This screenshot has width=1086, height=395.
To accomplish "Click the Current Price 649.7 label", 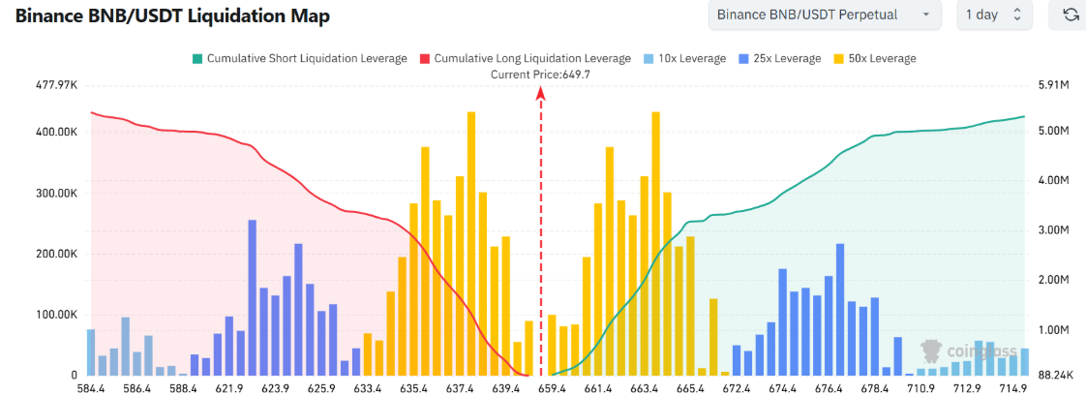I will [540, 75].
